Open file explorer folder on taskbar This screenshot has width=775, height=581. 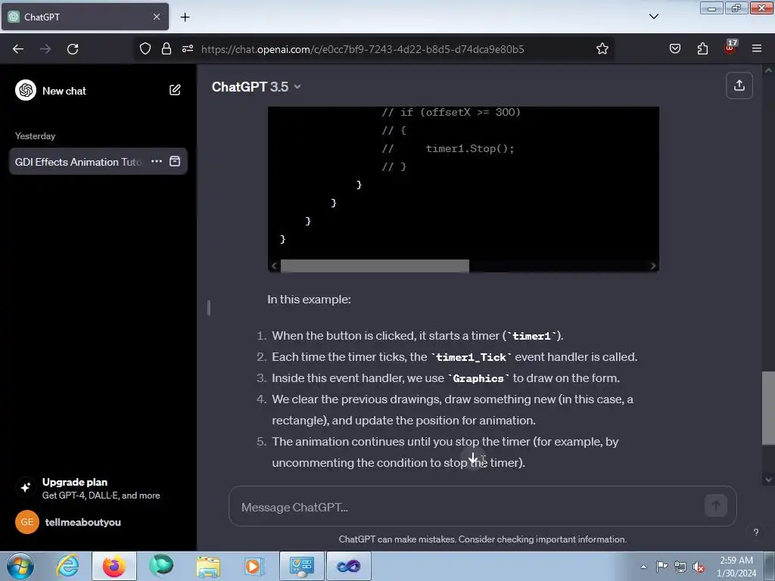click(208, 566)
